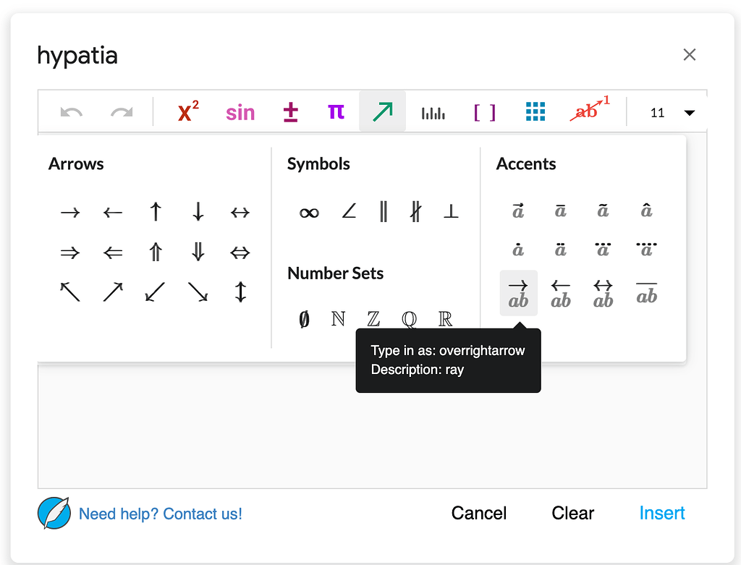This screenshot has height=565, width=741.
Task: Click the Undo arrow icon
Action: 70,111
